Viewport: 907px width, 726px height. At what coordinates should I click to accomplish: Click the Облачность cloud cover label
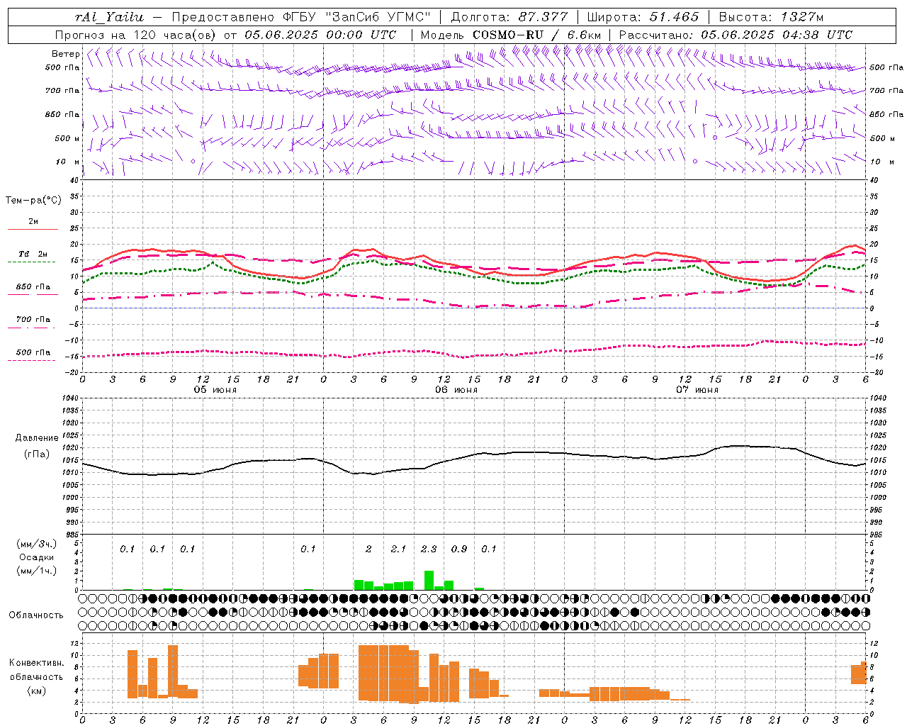coord(36,615)
